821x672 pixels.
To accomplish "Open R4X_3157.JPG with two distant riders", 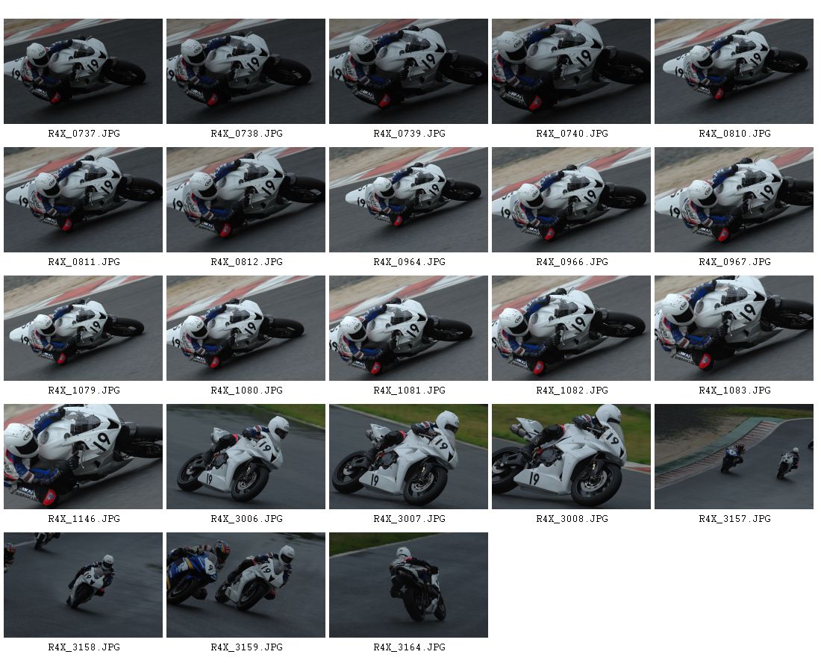I will click(734, 457).
